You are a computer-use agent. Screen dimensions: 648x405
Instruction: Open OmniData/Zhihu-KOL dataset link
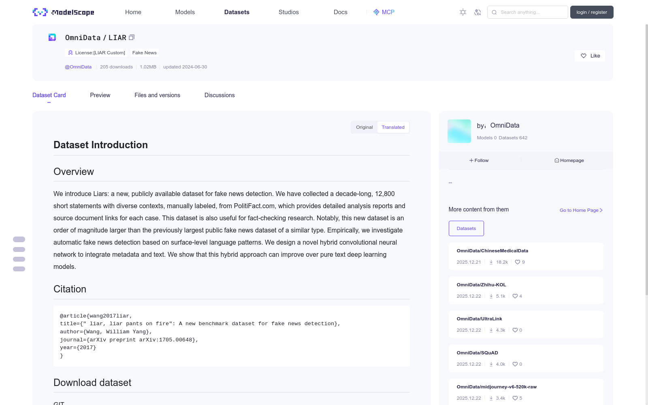482,285
